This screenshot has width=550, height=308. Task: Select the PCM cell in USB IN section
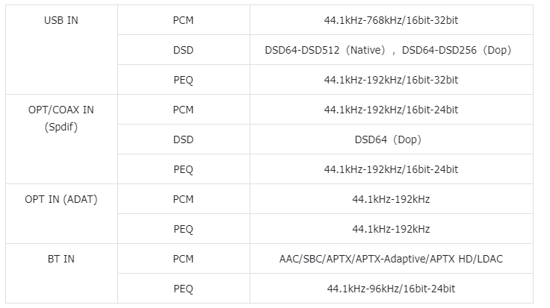click(182, 20)
